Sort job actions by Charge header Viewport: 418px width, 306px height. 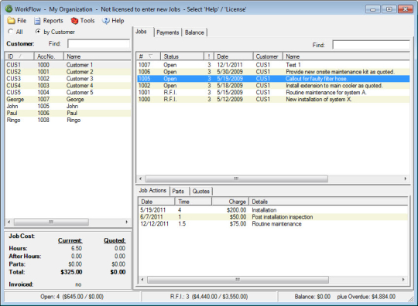click(x=231, y=202)
